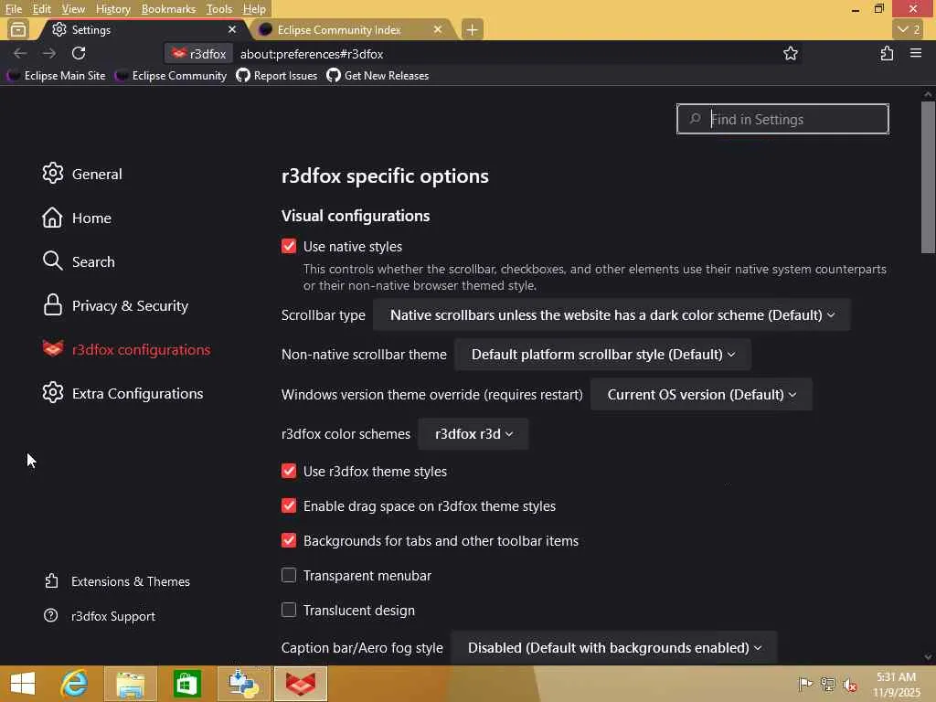Open the Extra Configurations category
Image resolution: width=936 pixels, height=702 pixels.
(122, 393)
